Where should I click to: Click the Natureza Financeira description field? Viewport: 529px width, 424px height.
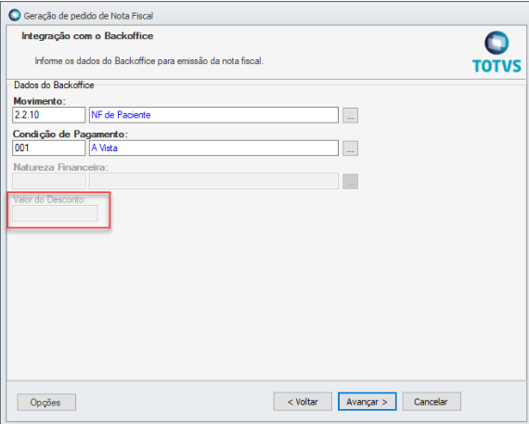tap(213, 181)
